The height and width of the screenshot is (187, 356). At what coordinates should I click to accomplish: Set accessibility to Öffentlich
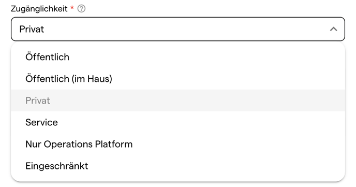[x=178, y=57]
